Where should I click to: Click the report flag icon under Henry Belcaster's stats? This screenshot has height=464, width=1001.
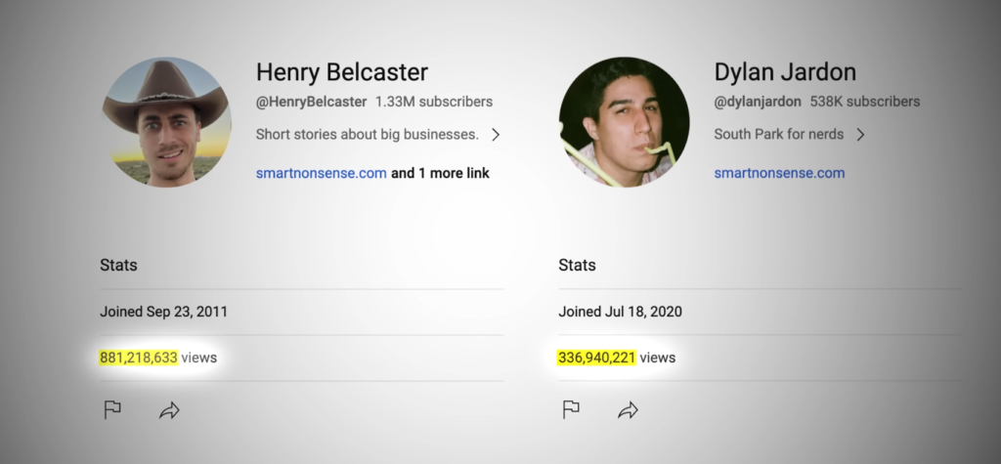[x=112, y=409]
